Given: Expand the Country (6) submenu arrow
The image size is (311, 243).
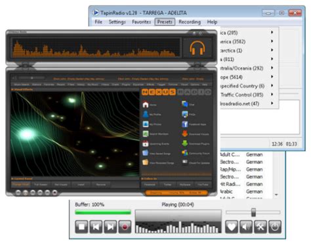Looking at the screenshot, I should [x=272, y=86].
